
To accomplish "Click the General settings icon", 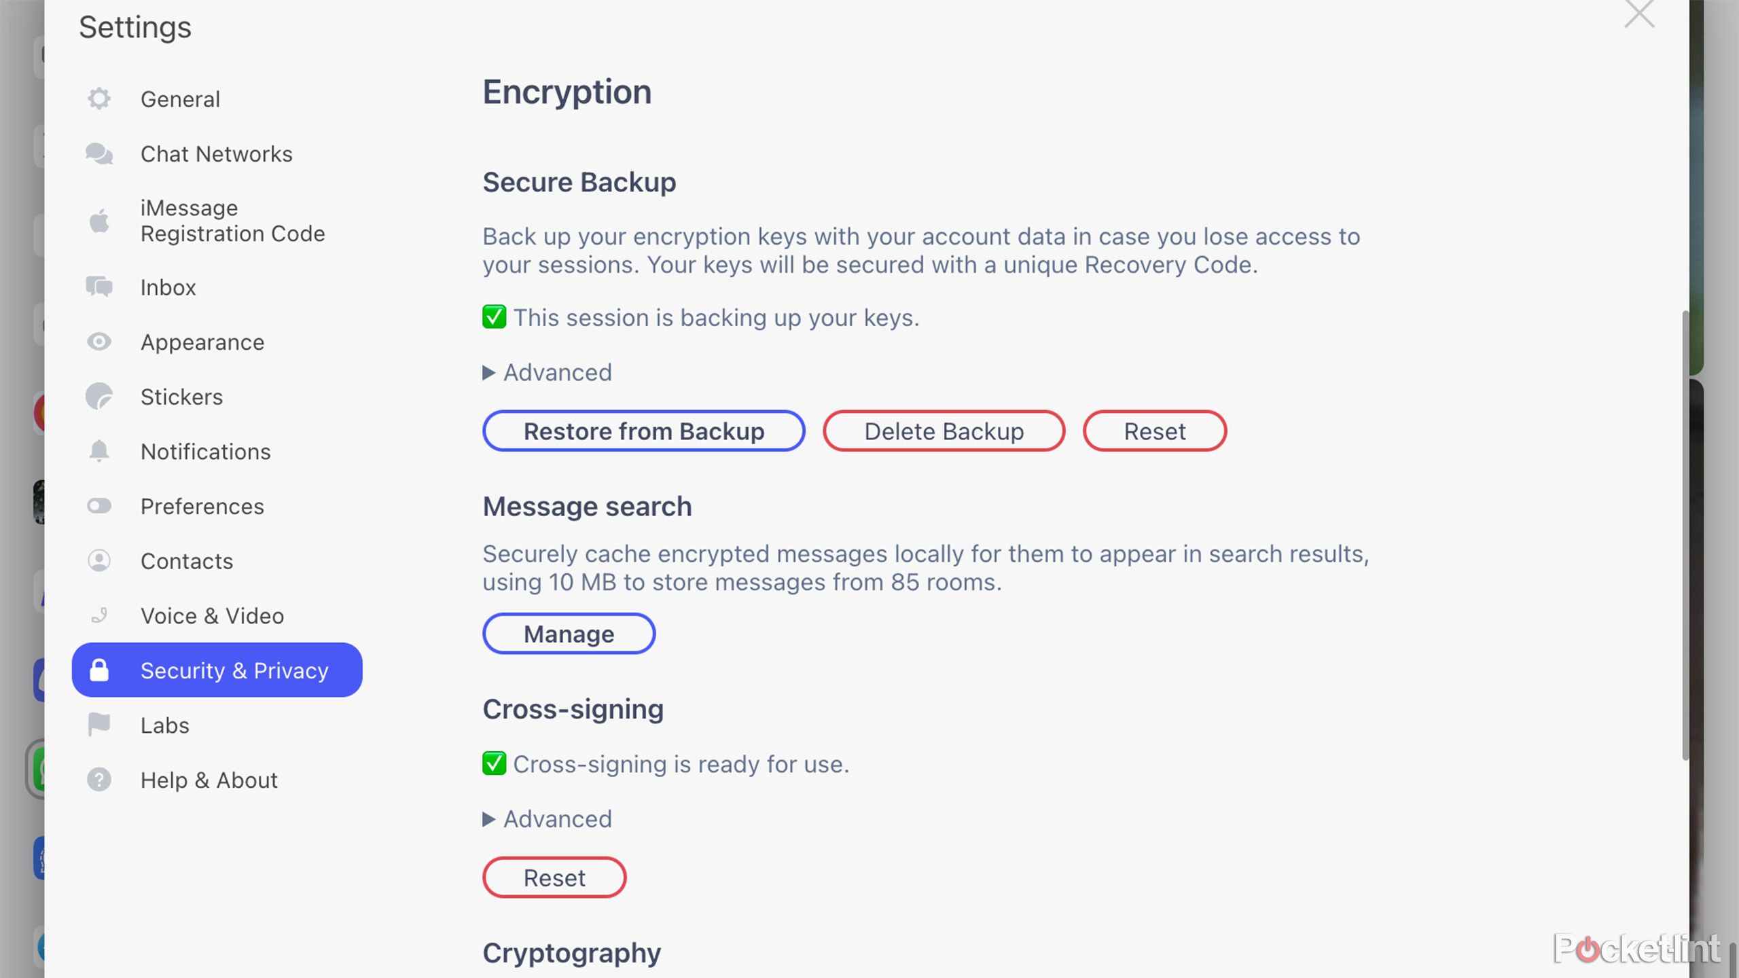I will tap(99, 98).
